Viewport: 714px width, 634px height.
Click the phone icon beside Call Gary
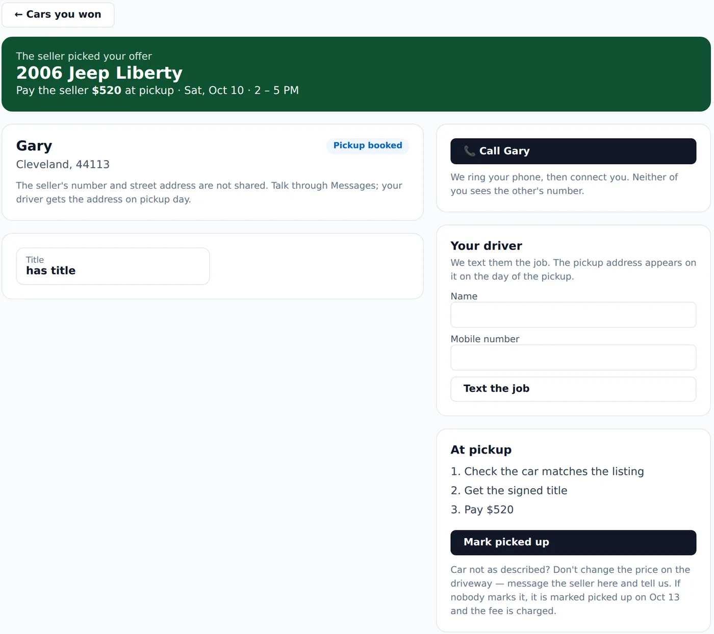[x=469, y=151]
